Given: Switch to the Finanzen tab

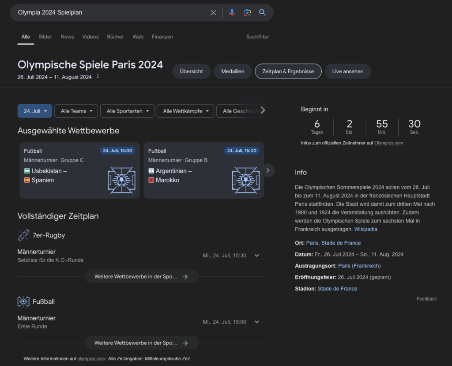Looking at the screenshot, I should pos(162,37).
